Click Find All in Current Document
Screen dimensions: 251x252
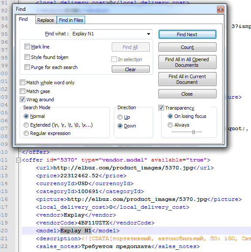coord(187,79)
